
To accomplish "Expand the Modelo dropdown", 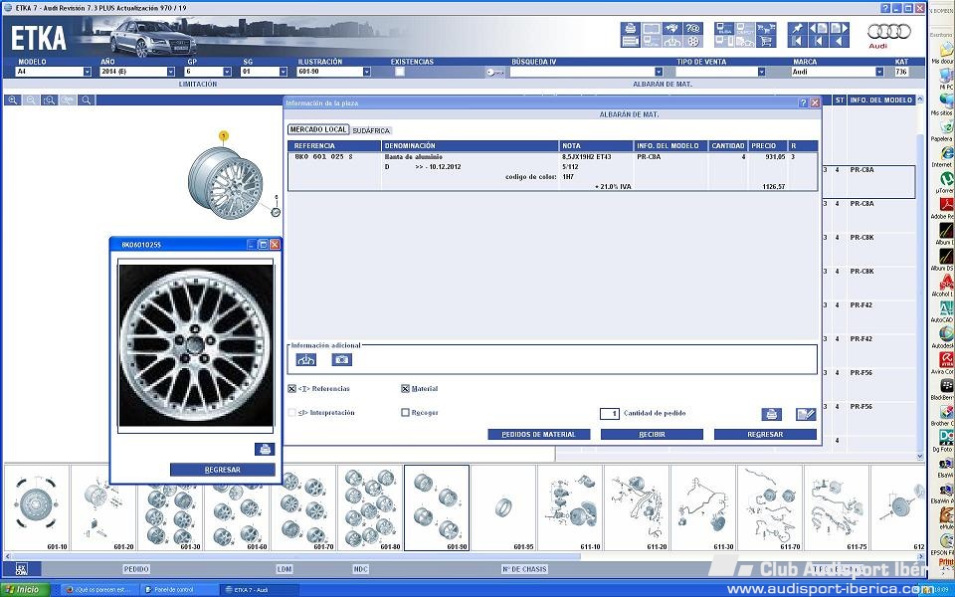I will [x=88, y=72].
